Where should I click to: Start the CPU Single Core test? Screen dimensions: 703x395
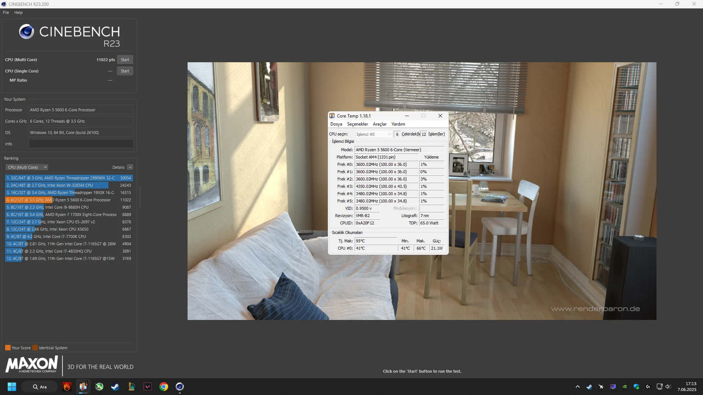click(125, 71)
